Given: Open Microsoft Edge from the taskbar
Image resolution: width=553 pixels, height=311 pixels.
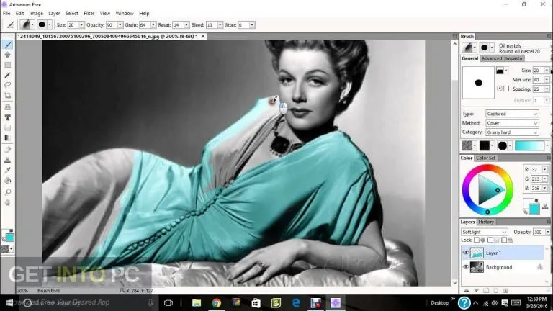Looking at the screenshot, I should pyautogui.click(x=296, y=302).
